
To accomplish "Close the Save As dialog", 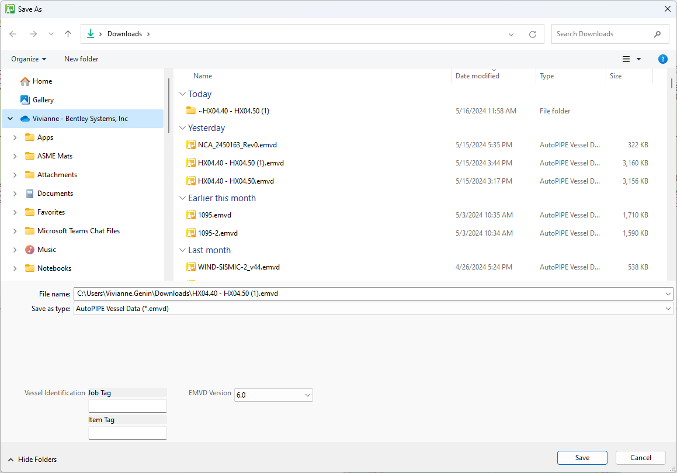I will [x=667, y=9].
